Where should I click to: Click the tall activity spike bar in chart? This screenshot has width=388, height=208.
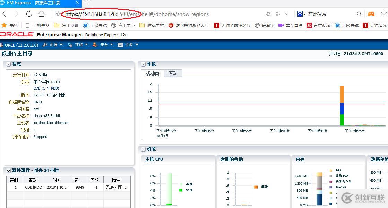[342, 106]
